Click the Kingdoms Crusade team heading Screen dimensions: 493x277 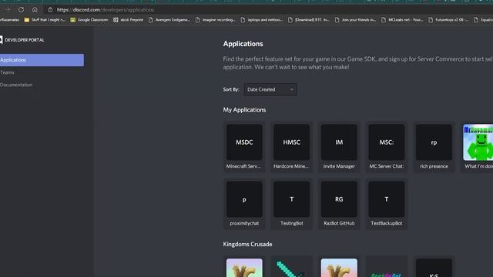point(247,245)
